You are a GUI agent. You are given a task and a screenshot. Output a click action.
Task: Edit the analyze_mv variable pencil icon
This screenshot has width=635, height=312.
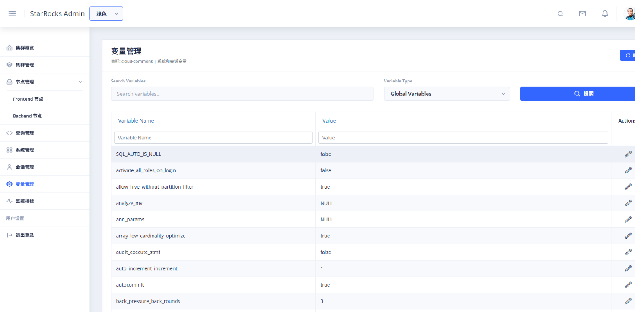pyautogui.click(x=628, y=203)
